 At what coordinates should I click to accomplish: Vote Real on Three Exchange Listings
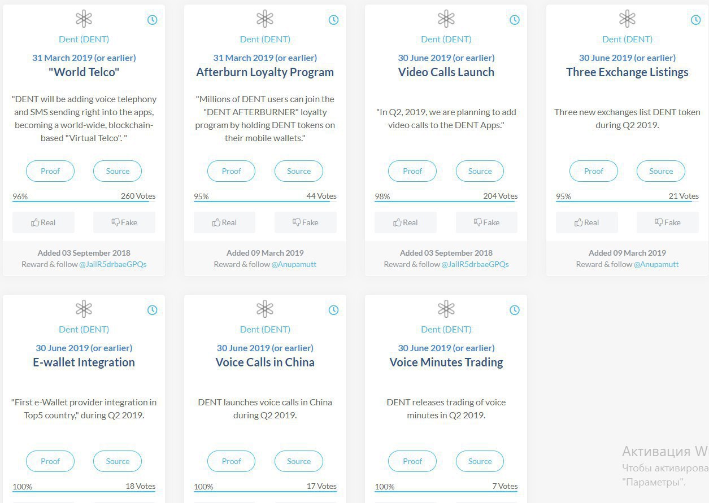pyautogui.click(x=587, y=222)
